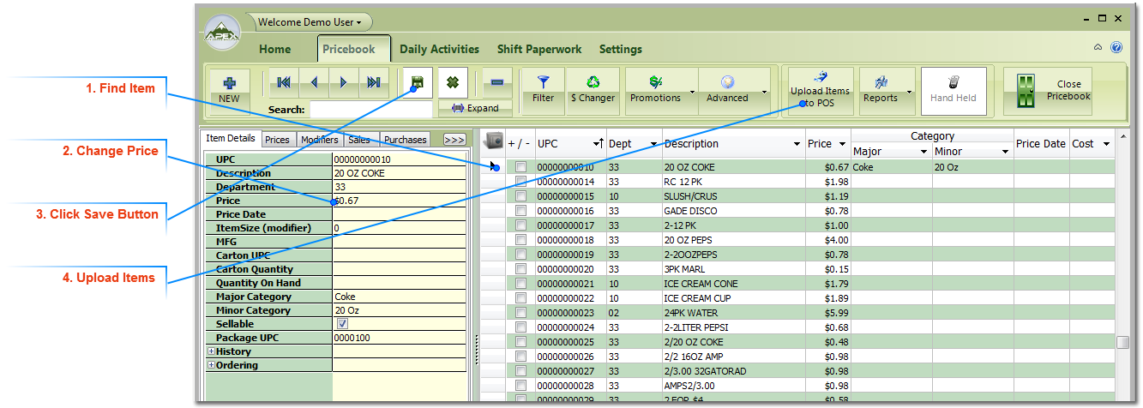The width and height of the screenshot is (1143, 408).
Task: Open the Major category filter dropdown
Action: pos(924,152)
